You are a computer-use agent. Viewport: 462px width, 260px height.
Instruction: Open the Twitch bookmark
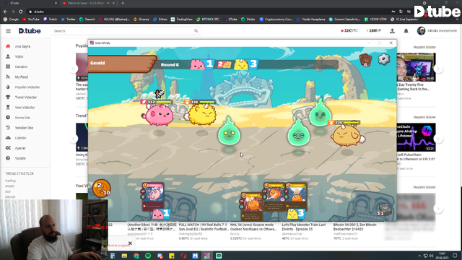point(50,19)
